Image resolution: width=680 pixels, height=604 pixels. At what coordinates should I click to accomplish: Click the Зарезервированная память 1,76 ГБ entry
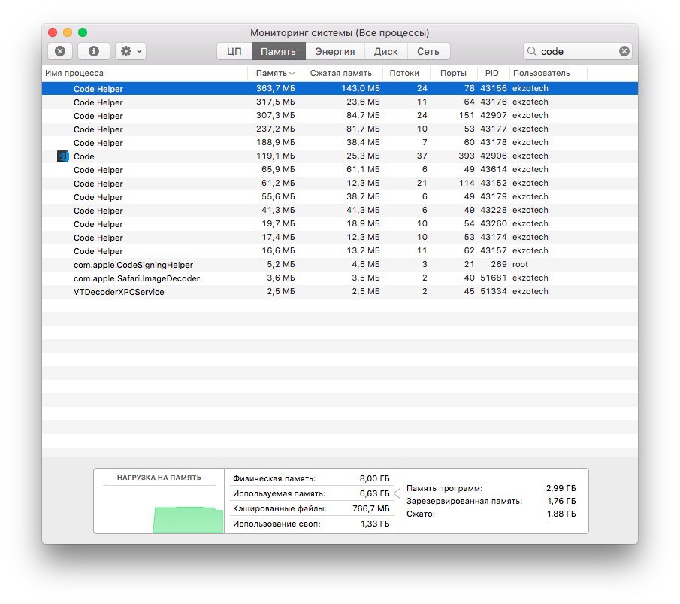491,501
